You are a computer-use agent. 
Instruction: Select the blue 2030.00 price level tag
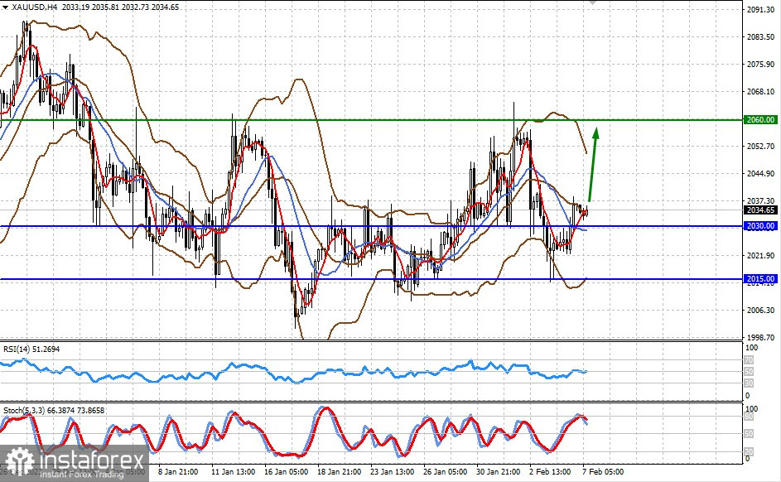click(x=760, y=226)
